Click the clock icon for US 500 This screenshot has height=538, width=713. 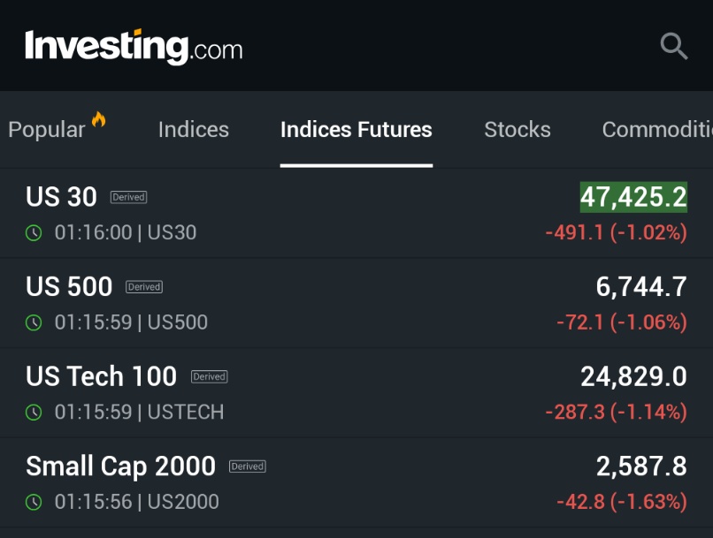pyautogui.click(x=34, y=322)
